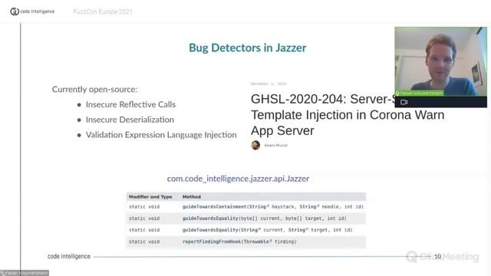This screenshot has height=276, width=491.
Task: Click the 'Currently open-source:' text
Action: 94,89
